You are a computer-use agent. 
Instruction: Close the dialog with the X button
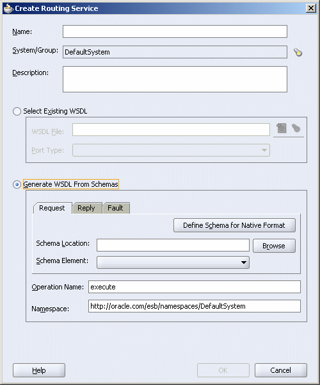[x=311, y=8]
